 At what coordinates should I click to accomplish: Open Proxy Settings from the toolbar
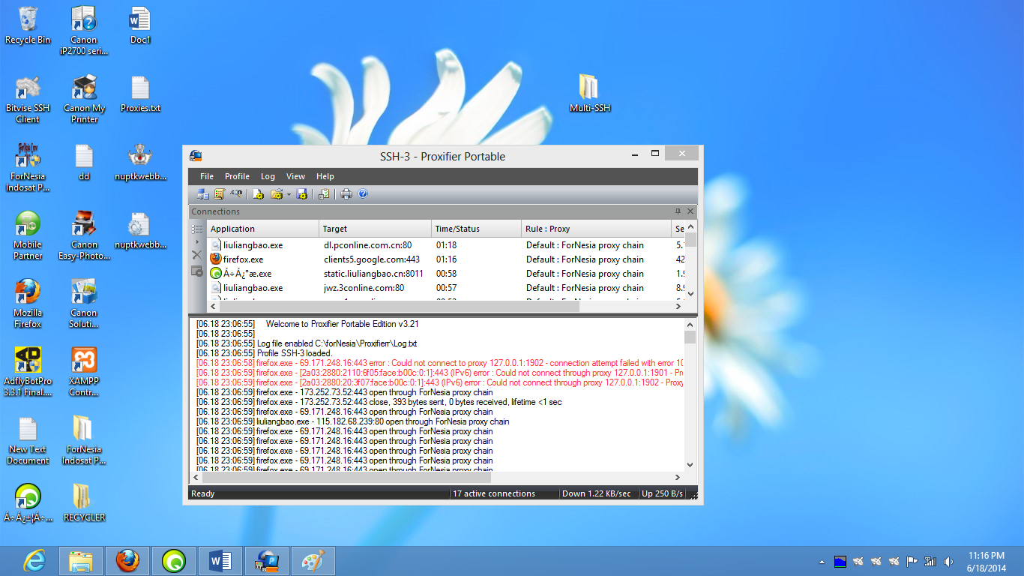click(x=203, y=194)
